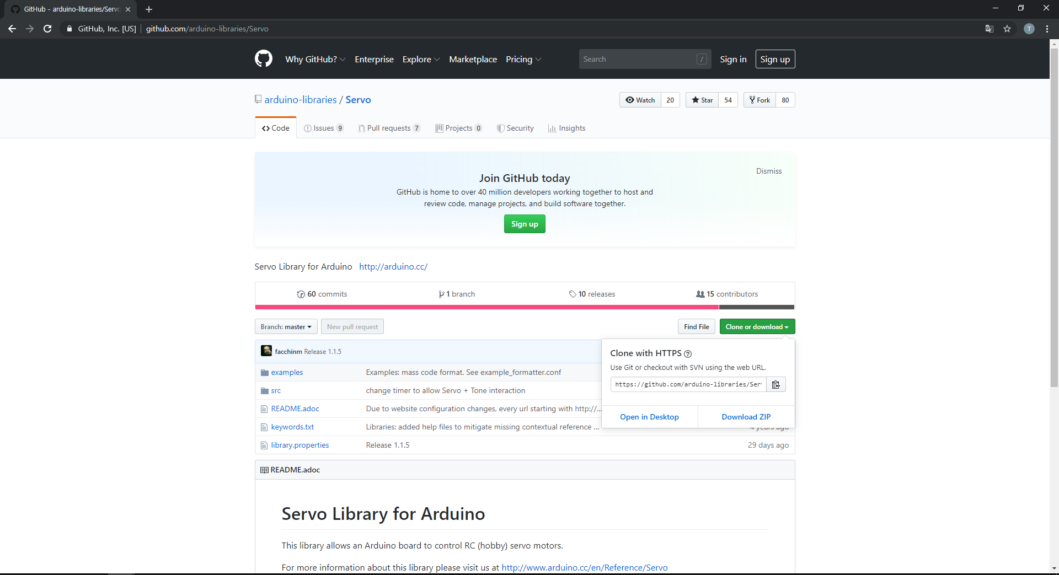This screenshot has width=1059, height=575.
Task: Star the Servo repository
Action: click(x=702, y=100)
